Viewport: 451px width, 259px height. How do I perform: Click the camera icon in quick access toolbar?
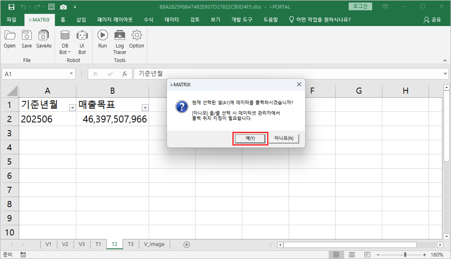[63, 7]
